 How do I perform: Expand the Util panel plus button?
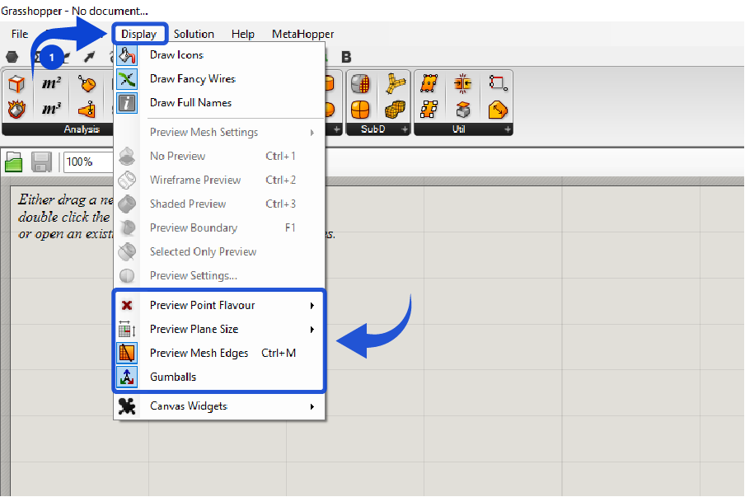508,129
